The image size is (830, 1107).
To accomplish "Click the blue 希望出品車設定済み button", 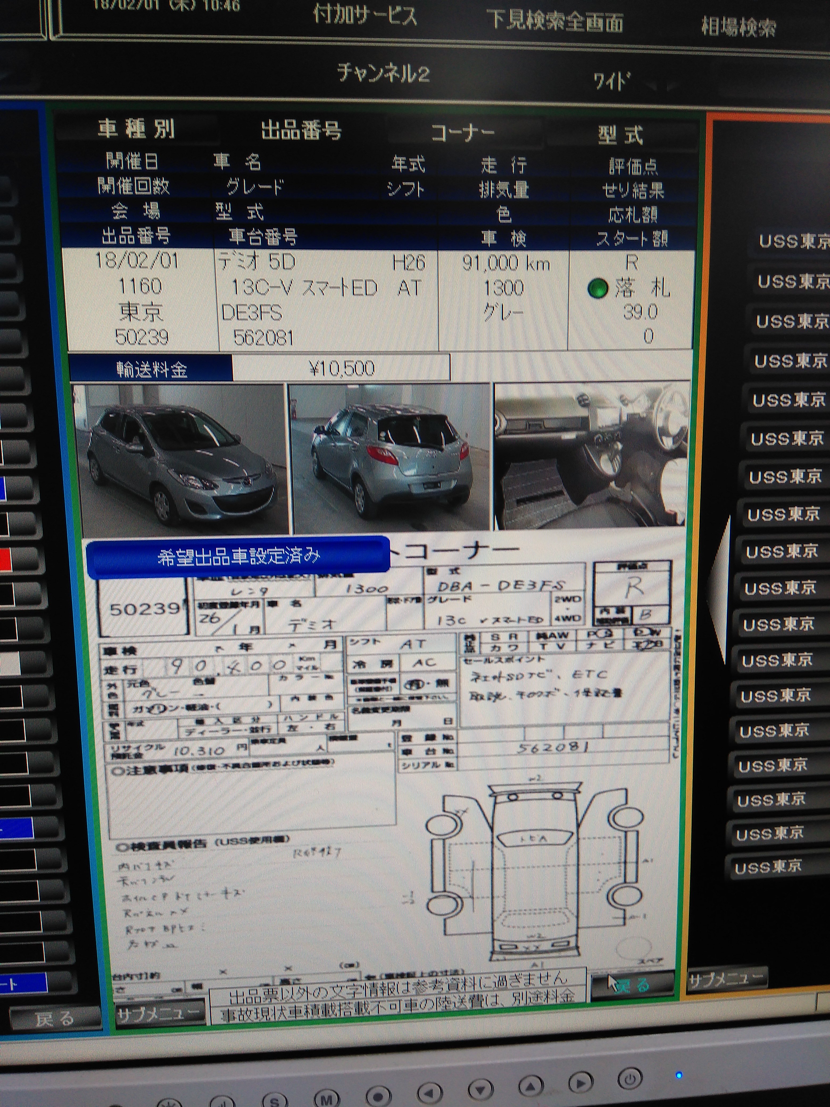I will [x=238, y=556].
